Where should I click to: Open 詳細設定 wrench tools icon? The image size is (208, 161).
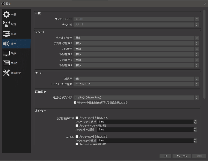click(x=6, y=73)
